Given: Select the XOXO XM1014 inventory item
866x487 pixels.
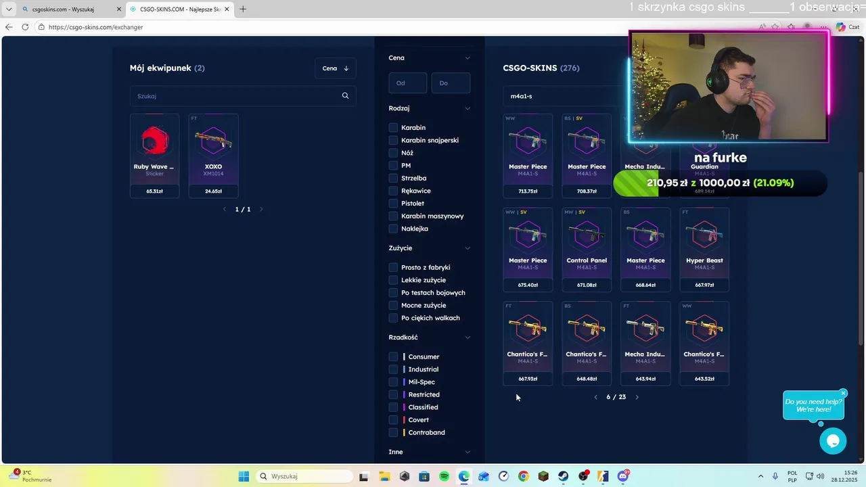Looking at the screenshot, I should pyautogui.click(x=213, y=156).
